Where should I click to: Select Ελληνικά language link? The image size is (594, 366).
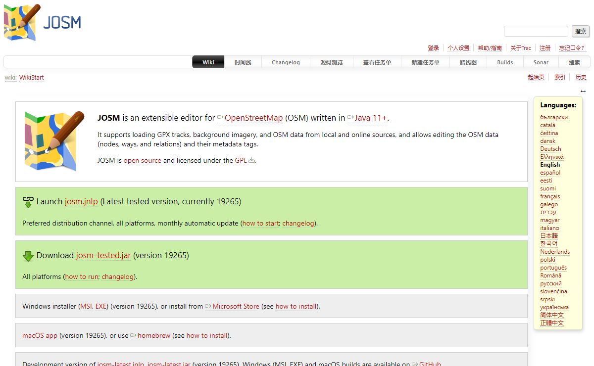point(552,157)
